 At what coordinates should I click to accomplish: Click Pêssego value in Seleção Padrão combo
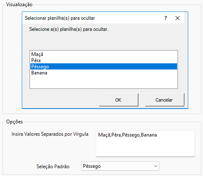pyautogui.click(x=92, y=166)
